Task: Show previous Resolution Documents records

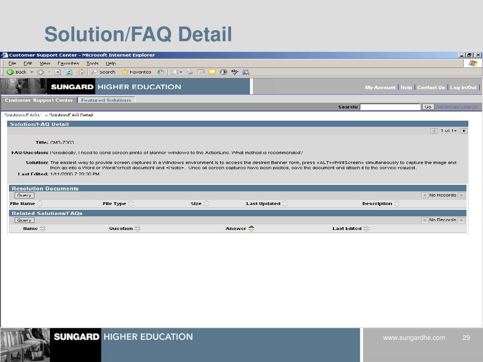Action: [425, 195]
